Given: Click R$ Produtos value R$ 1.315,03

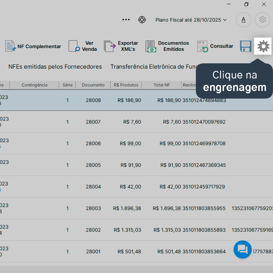Looking at the screenshot, I should (x=127, y=230).
